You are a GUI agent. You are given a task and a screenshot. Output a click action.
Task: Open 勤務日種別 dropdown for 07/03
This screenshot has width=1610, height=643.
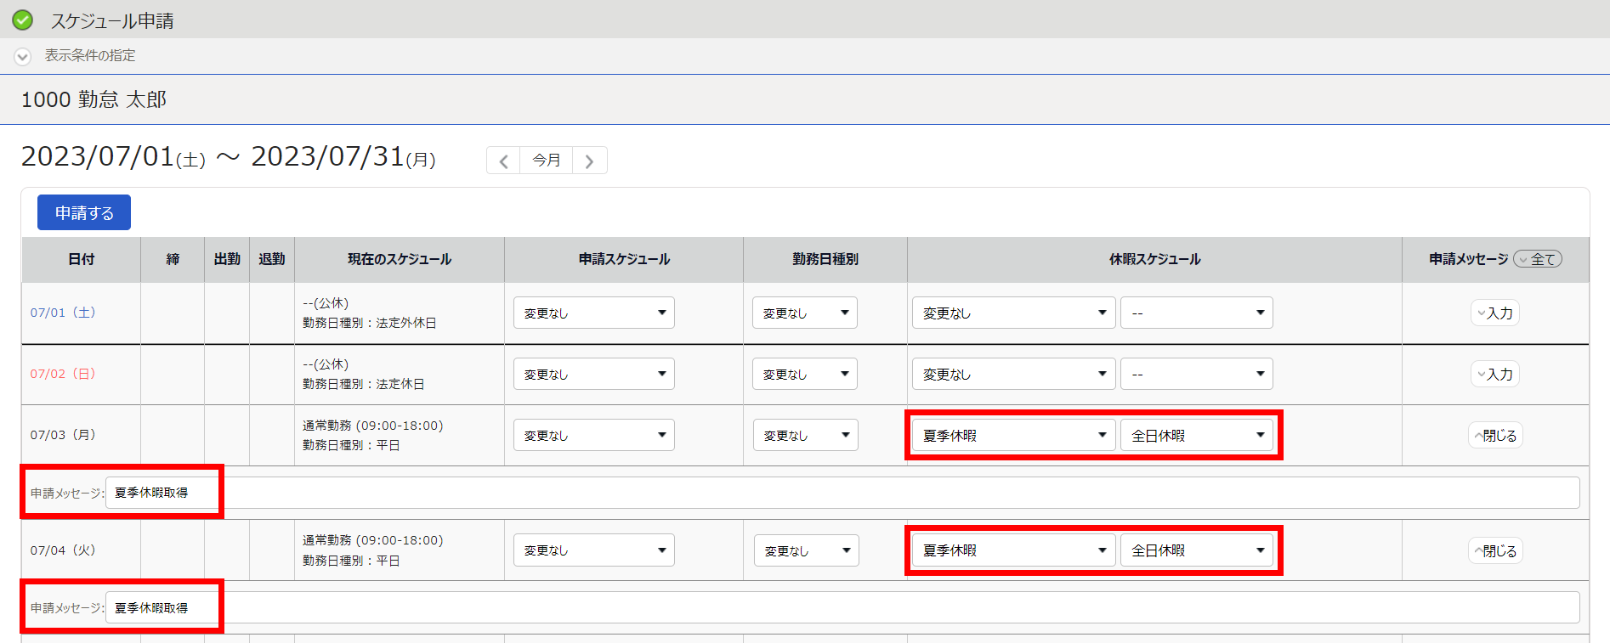tap(806, 435)
